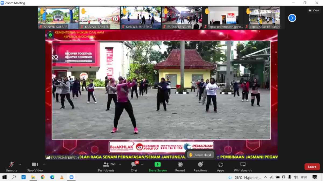
Task: Select the RUTAN KENDARI video thumbnail
Action: coord(182,18)
